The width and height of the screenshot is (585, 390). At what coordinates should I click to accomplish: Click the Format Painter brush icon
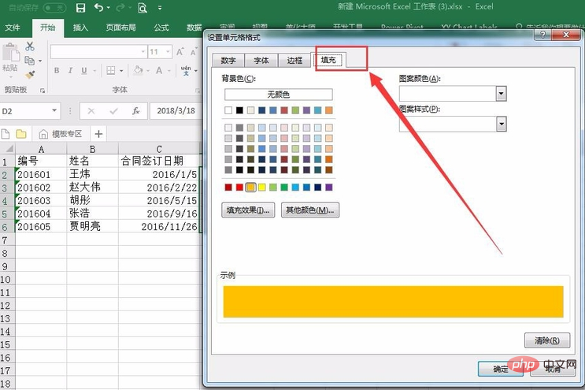[x=30, y=74]
